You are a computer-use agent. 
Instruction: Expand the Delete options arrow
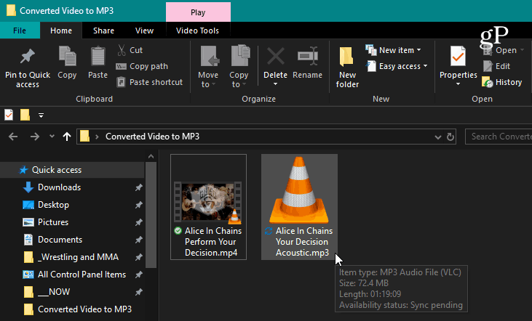point(276,84)
